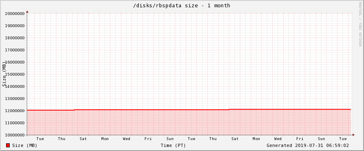Click the first 'Mon' x-axis label
Image resolution: width=364 pixels, height=151 pixels.
pyautogui.click(x=105, y=139)
